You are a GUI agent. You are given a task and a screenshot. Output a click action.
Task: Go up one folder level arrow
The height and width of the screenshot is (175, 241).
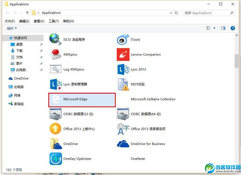(27, 13)
